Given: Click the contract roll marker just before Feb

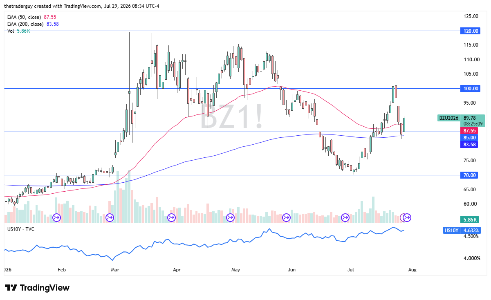Looking at the screenshot, I should pyautogui.click(x=56, y=218).
